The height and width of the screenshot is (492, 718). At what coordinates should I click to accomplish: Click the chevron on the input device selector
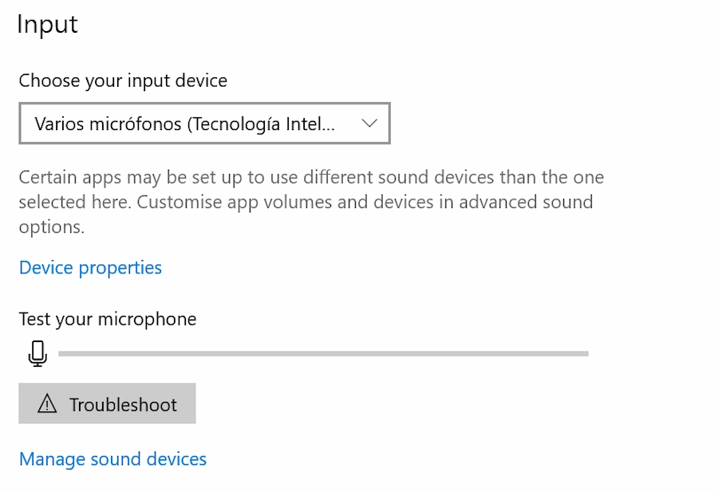(x=369, y=123)
